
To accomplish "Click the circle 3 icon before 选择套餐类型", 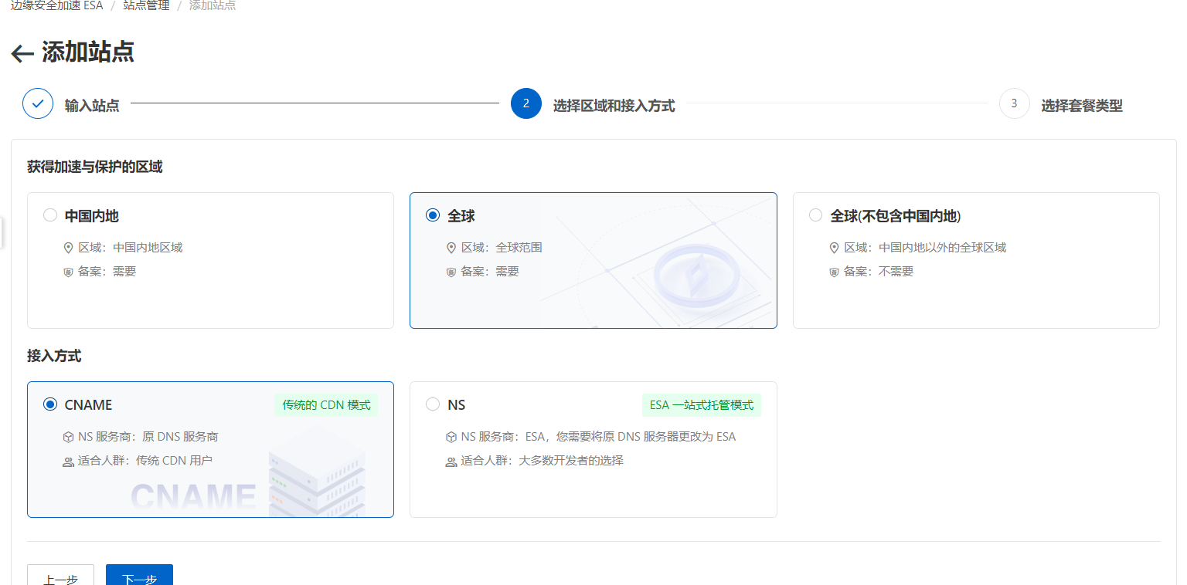I will pos(1014,103).
